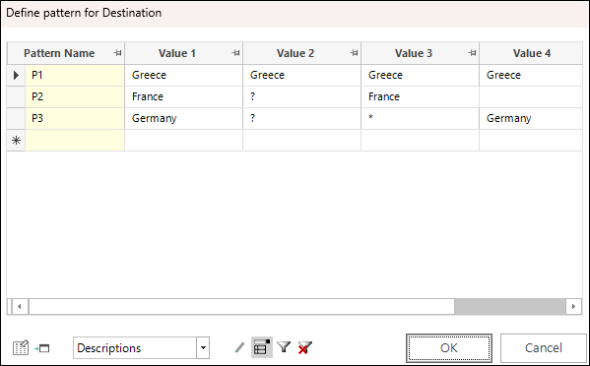Click the green arrow window icon
This screenshot has height=366, width=590.
coord(42,348)
